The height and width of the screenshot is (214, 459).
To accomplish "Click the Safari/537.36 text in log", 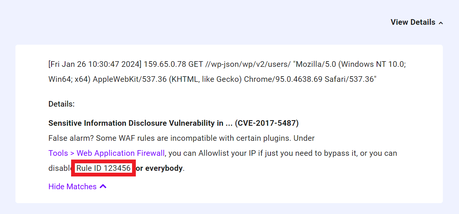I will tap(350, 80).
